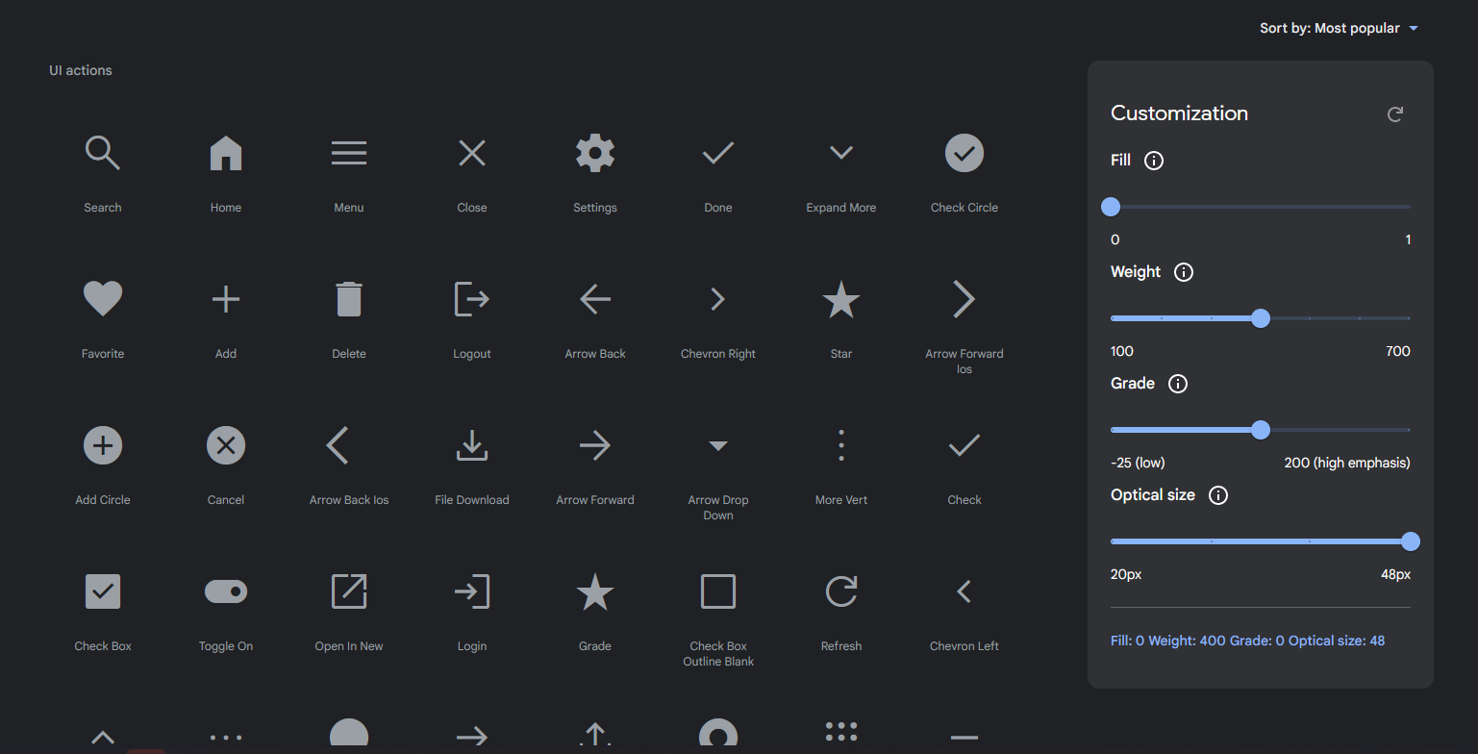The height and width of the screenshot is (754, 1478).
Task: Choose the Delete trash icon
Action: (349, 299)
